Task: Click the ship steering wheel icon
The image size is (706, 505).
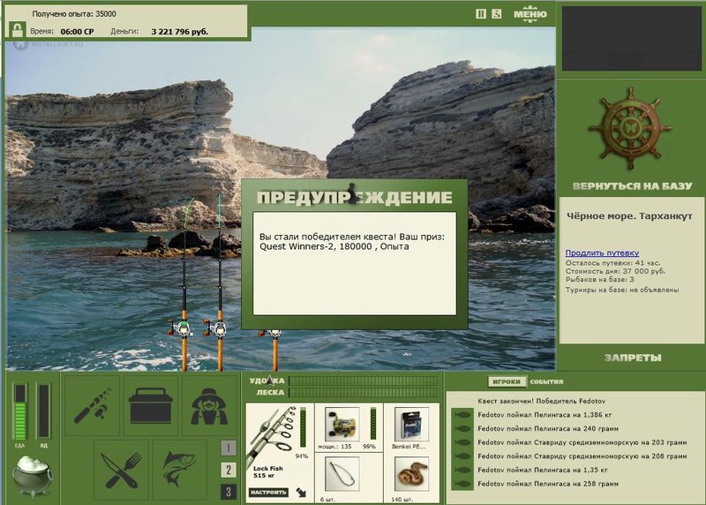Action: click(x=630, y=129)
